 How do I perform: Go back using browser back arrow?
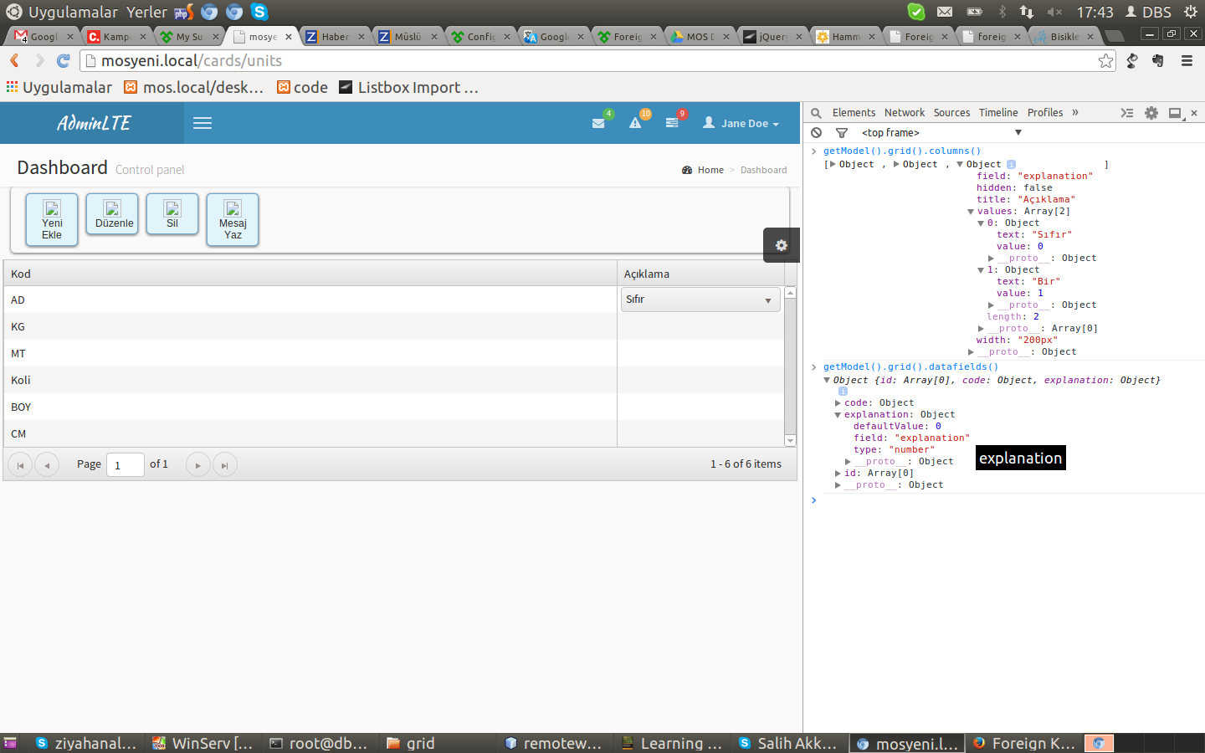15,60
